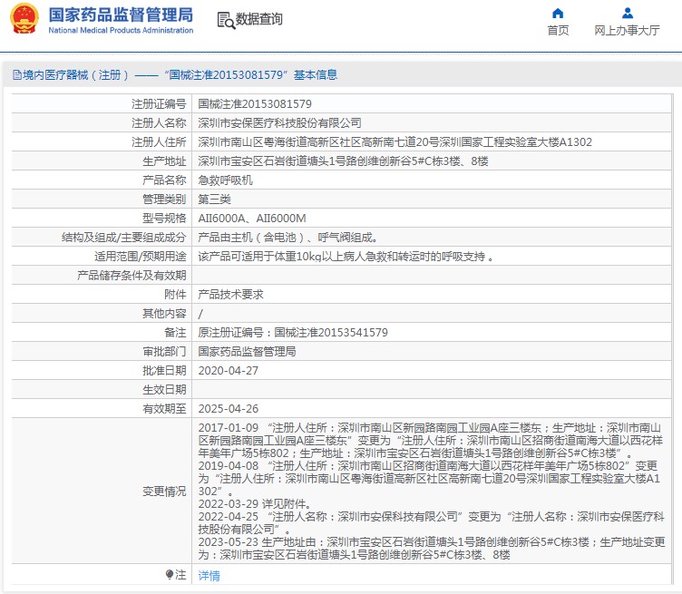Click the 2022-04-25 name change entry
Viewport: 682px width, 594px height.
pyautogui.click(x=431, y=523)
